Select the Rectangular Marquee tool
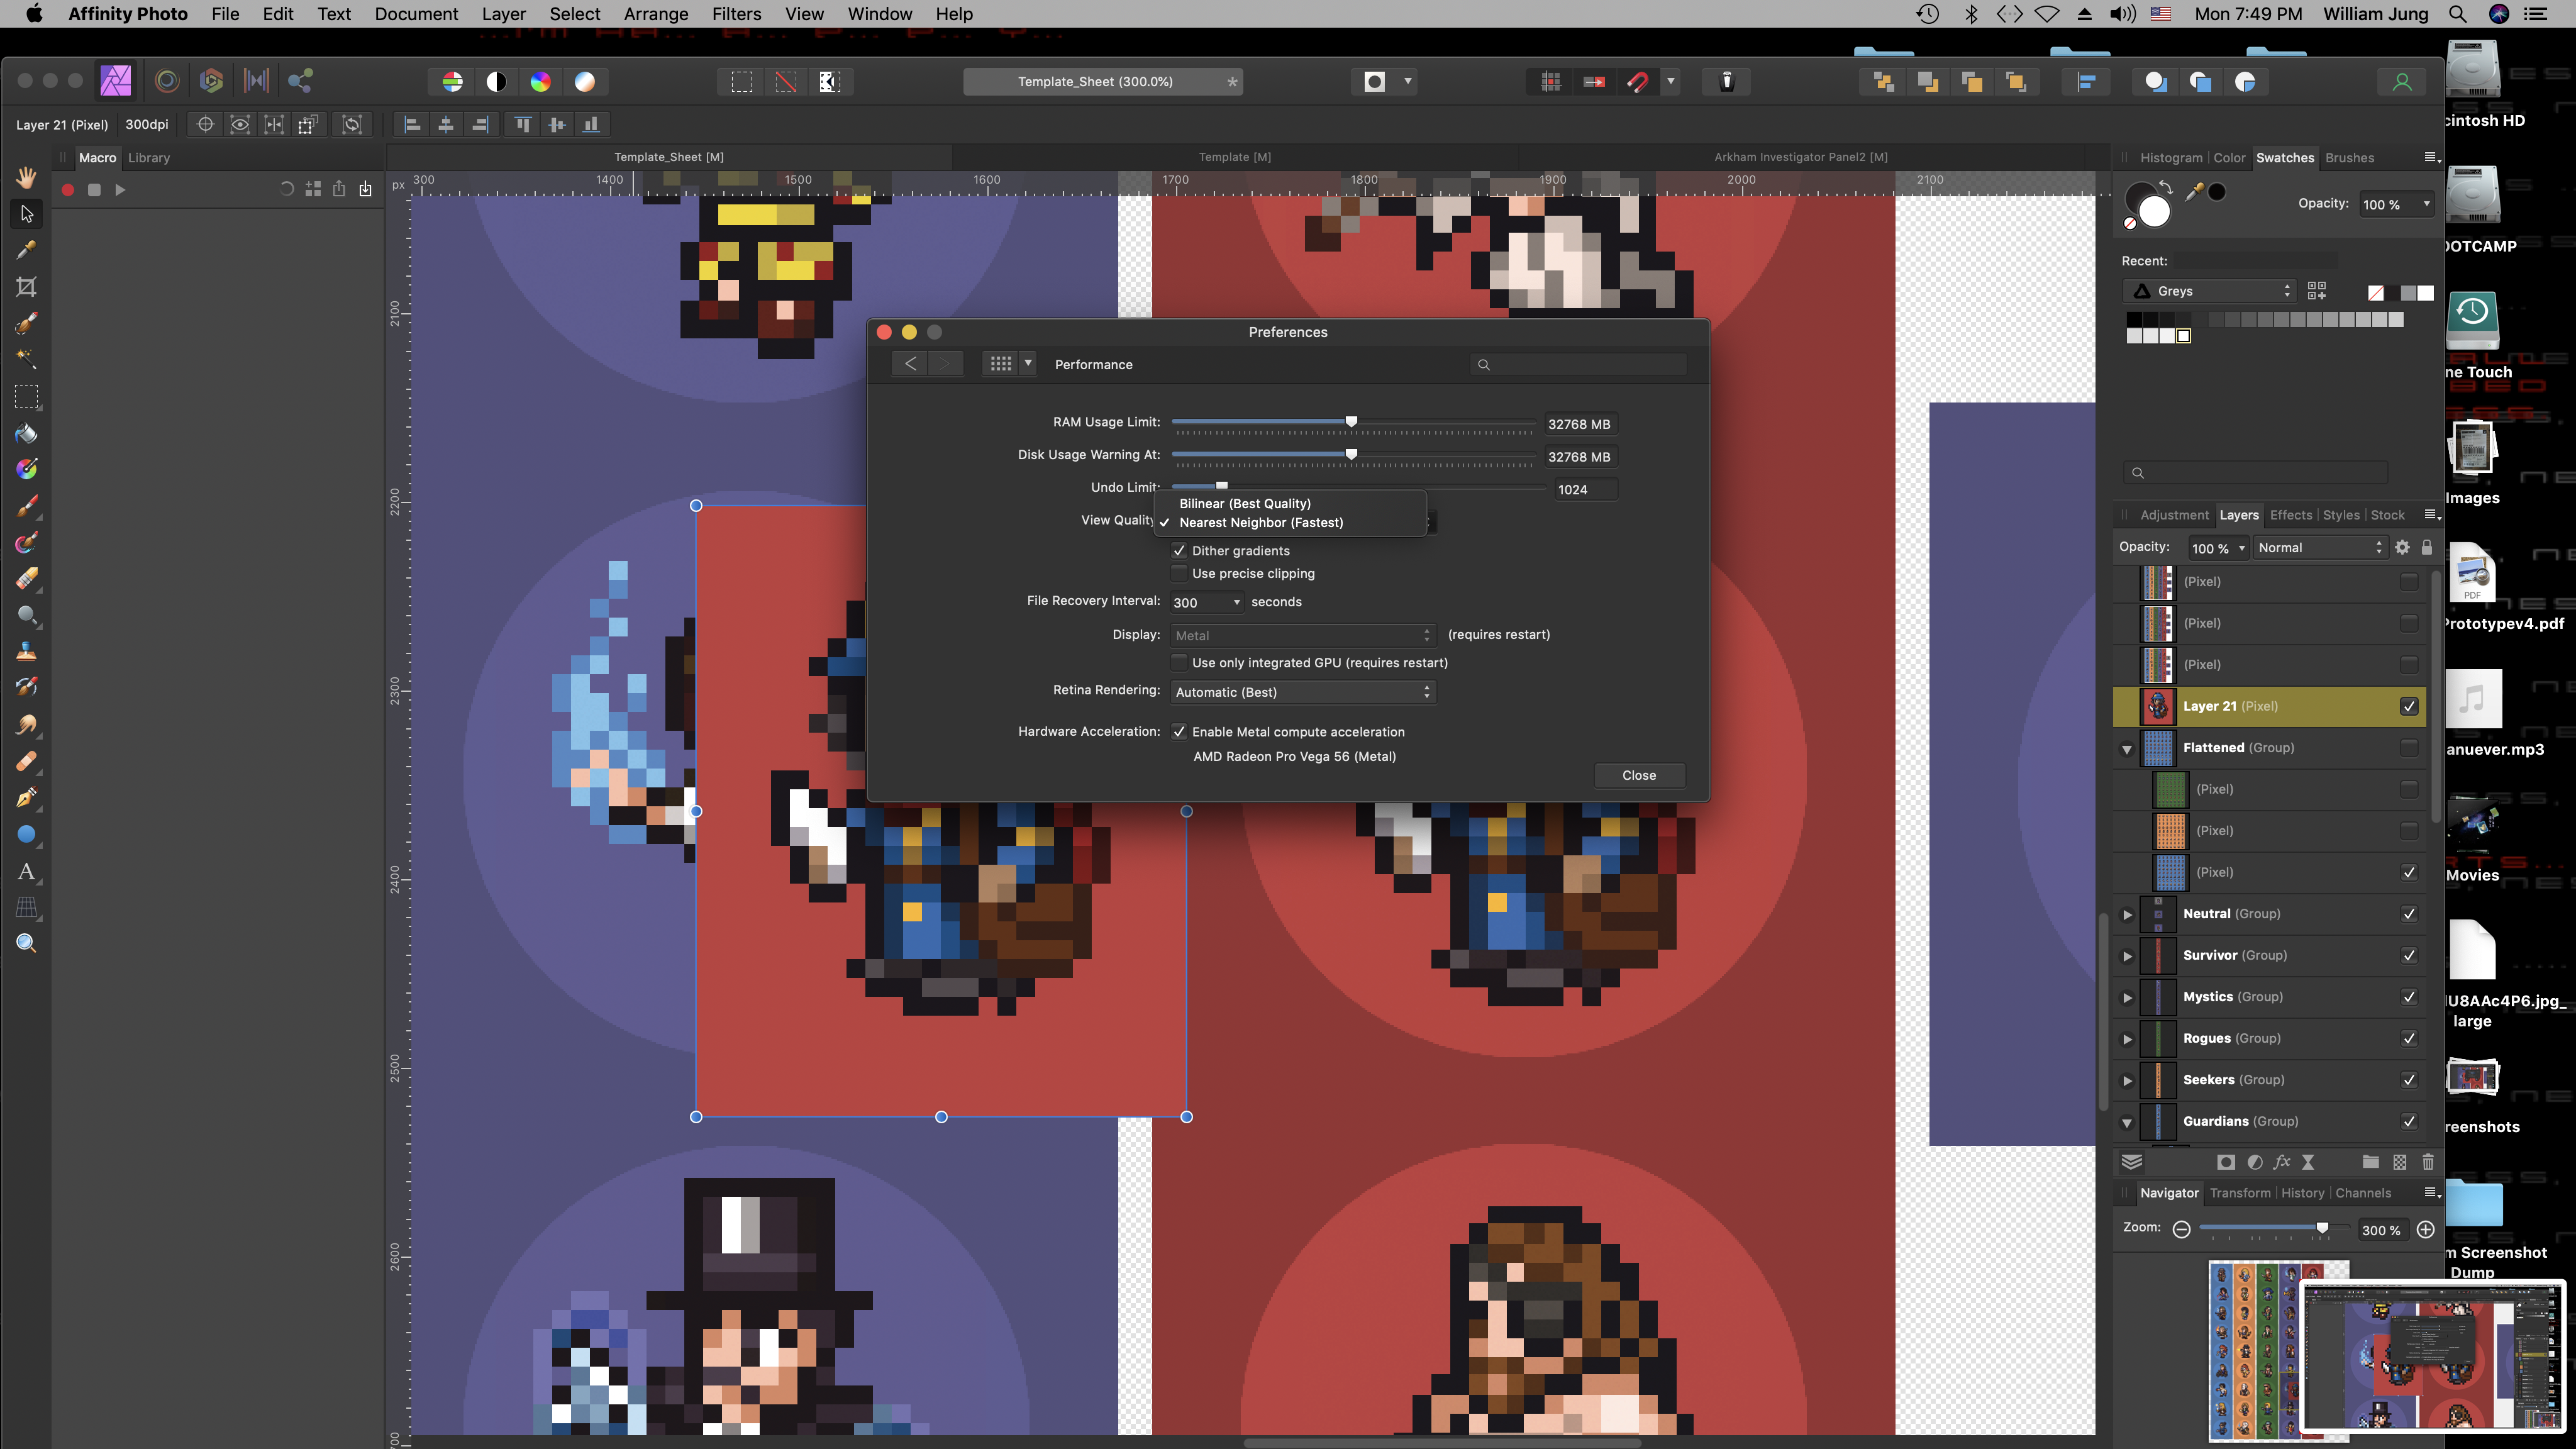The height and width of the screenshot is (1449, 2576). pos(26,397)
